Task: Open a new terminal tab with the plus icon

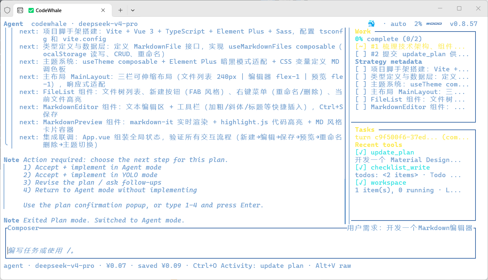Action: pyautogui.click(x=120, y=10)
